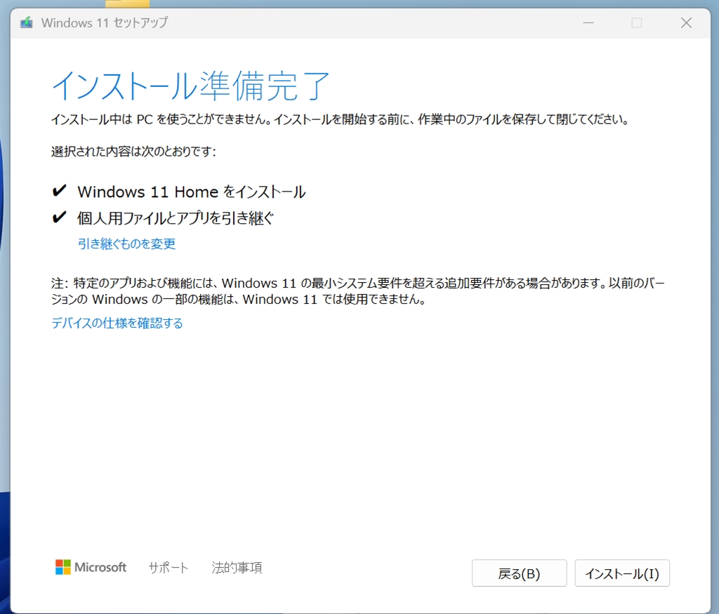Open the 法的事項 legal link
The height and width of the screenshot is (614, 719).
[x=237, y=568]
